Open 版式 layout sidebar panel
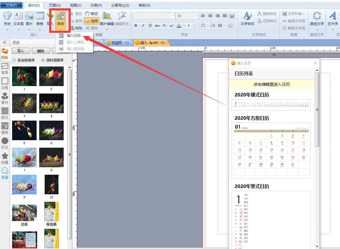The height and width of the screenshot is (249, 340). tap(5, 113)
